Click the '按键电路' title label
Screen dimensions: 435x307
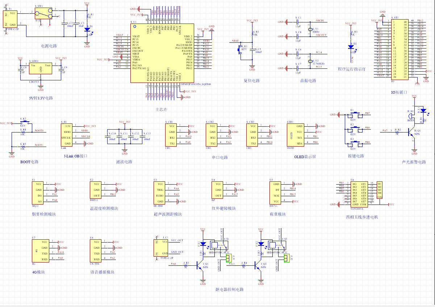(355, 156)
